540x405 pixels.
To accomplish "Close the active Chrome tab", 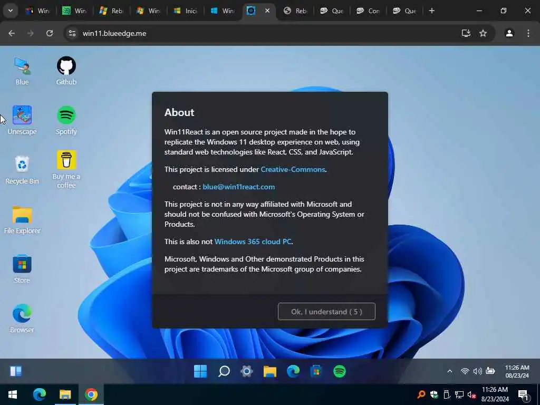I will tap(267, 11).
